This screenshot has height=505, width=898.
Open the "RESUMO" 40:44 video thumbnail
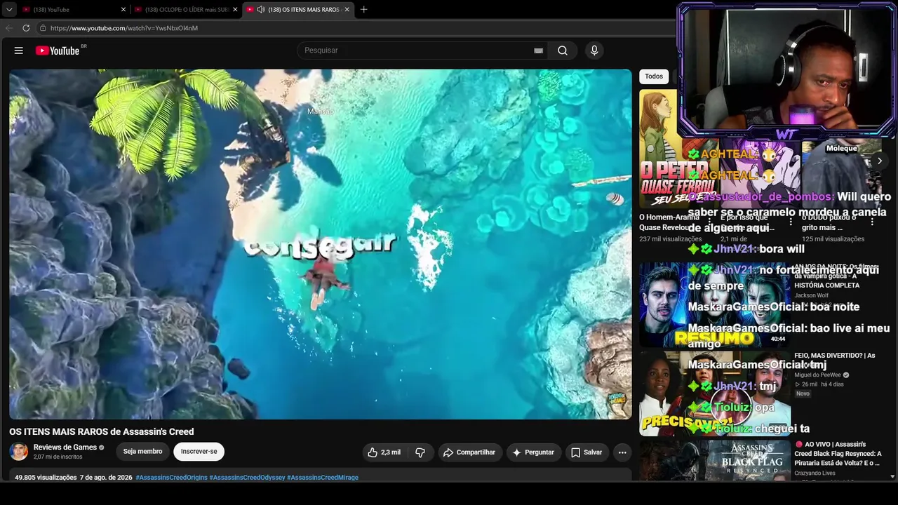[x=713, y=304]
